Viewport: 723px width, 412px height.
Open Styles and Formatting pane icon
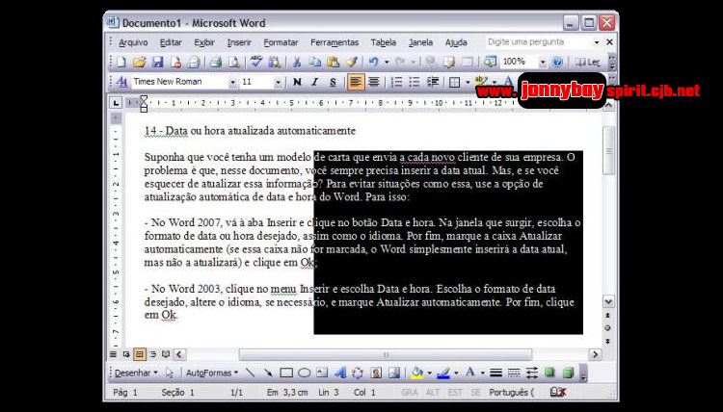click(121, 82)
